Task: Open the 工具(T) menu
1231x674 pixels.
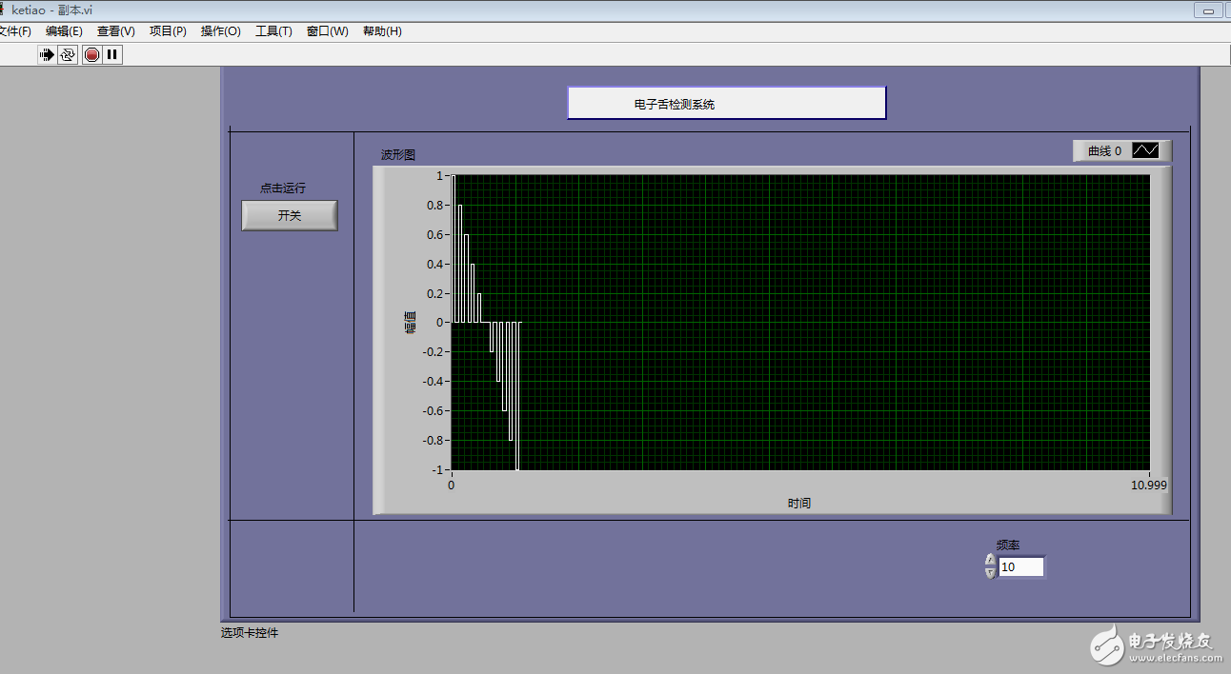Action: pyautogui.click(x=273, y=31)
